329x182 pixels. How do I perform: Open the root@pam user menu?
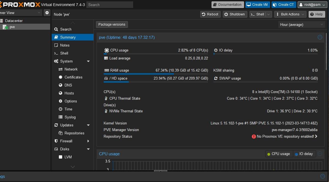pyautogui.click(x=312, y=5)
